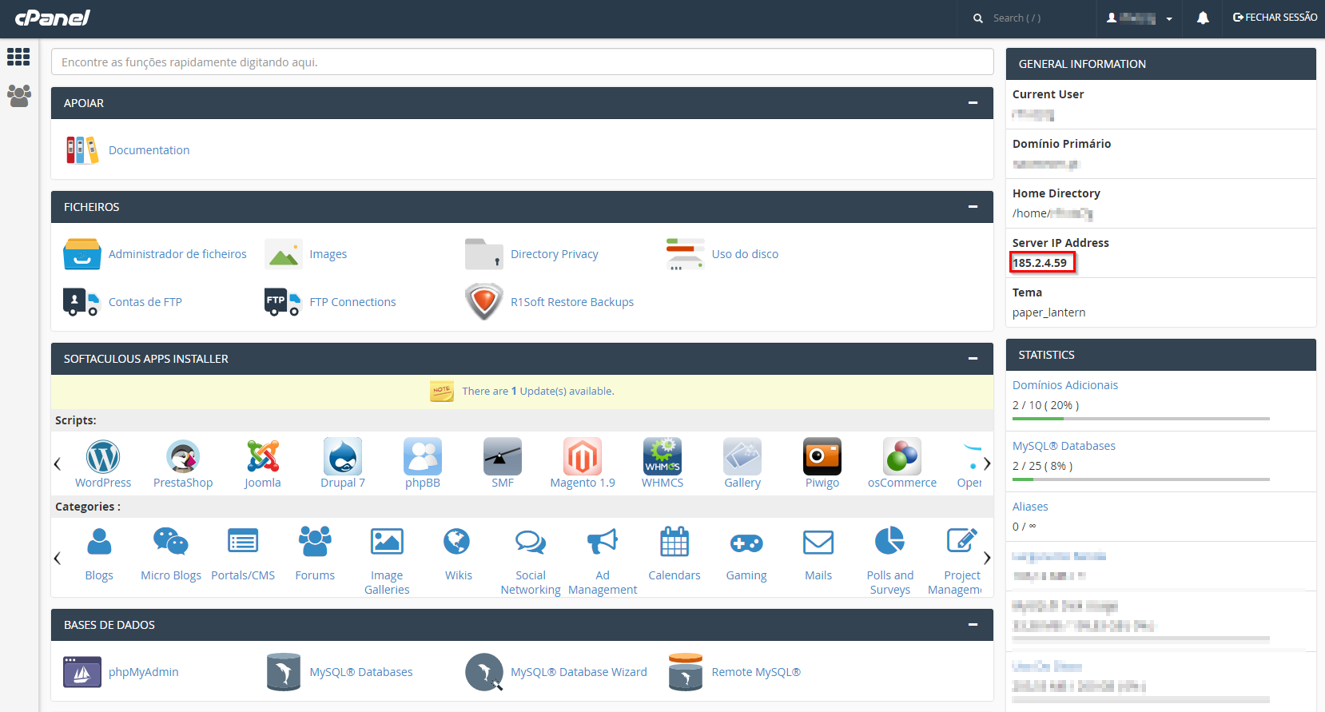The width and height of the screenshot is (1325, 712).
Task: Click the MySQL Databases usage bar
Action: click(x=1141, y=479)
